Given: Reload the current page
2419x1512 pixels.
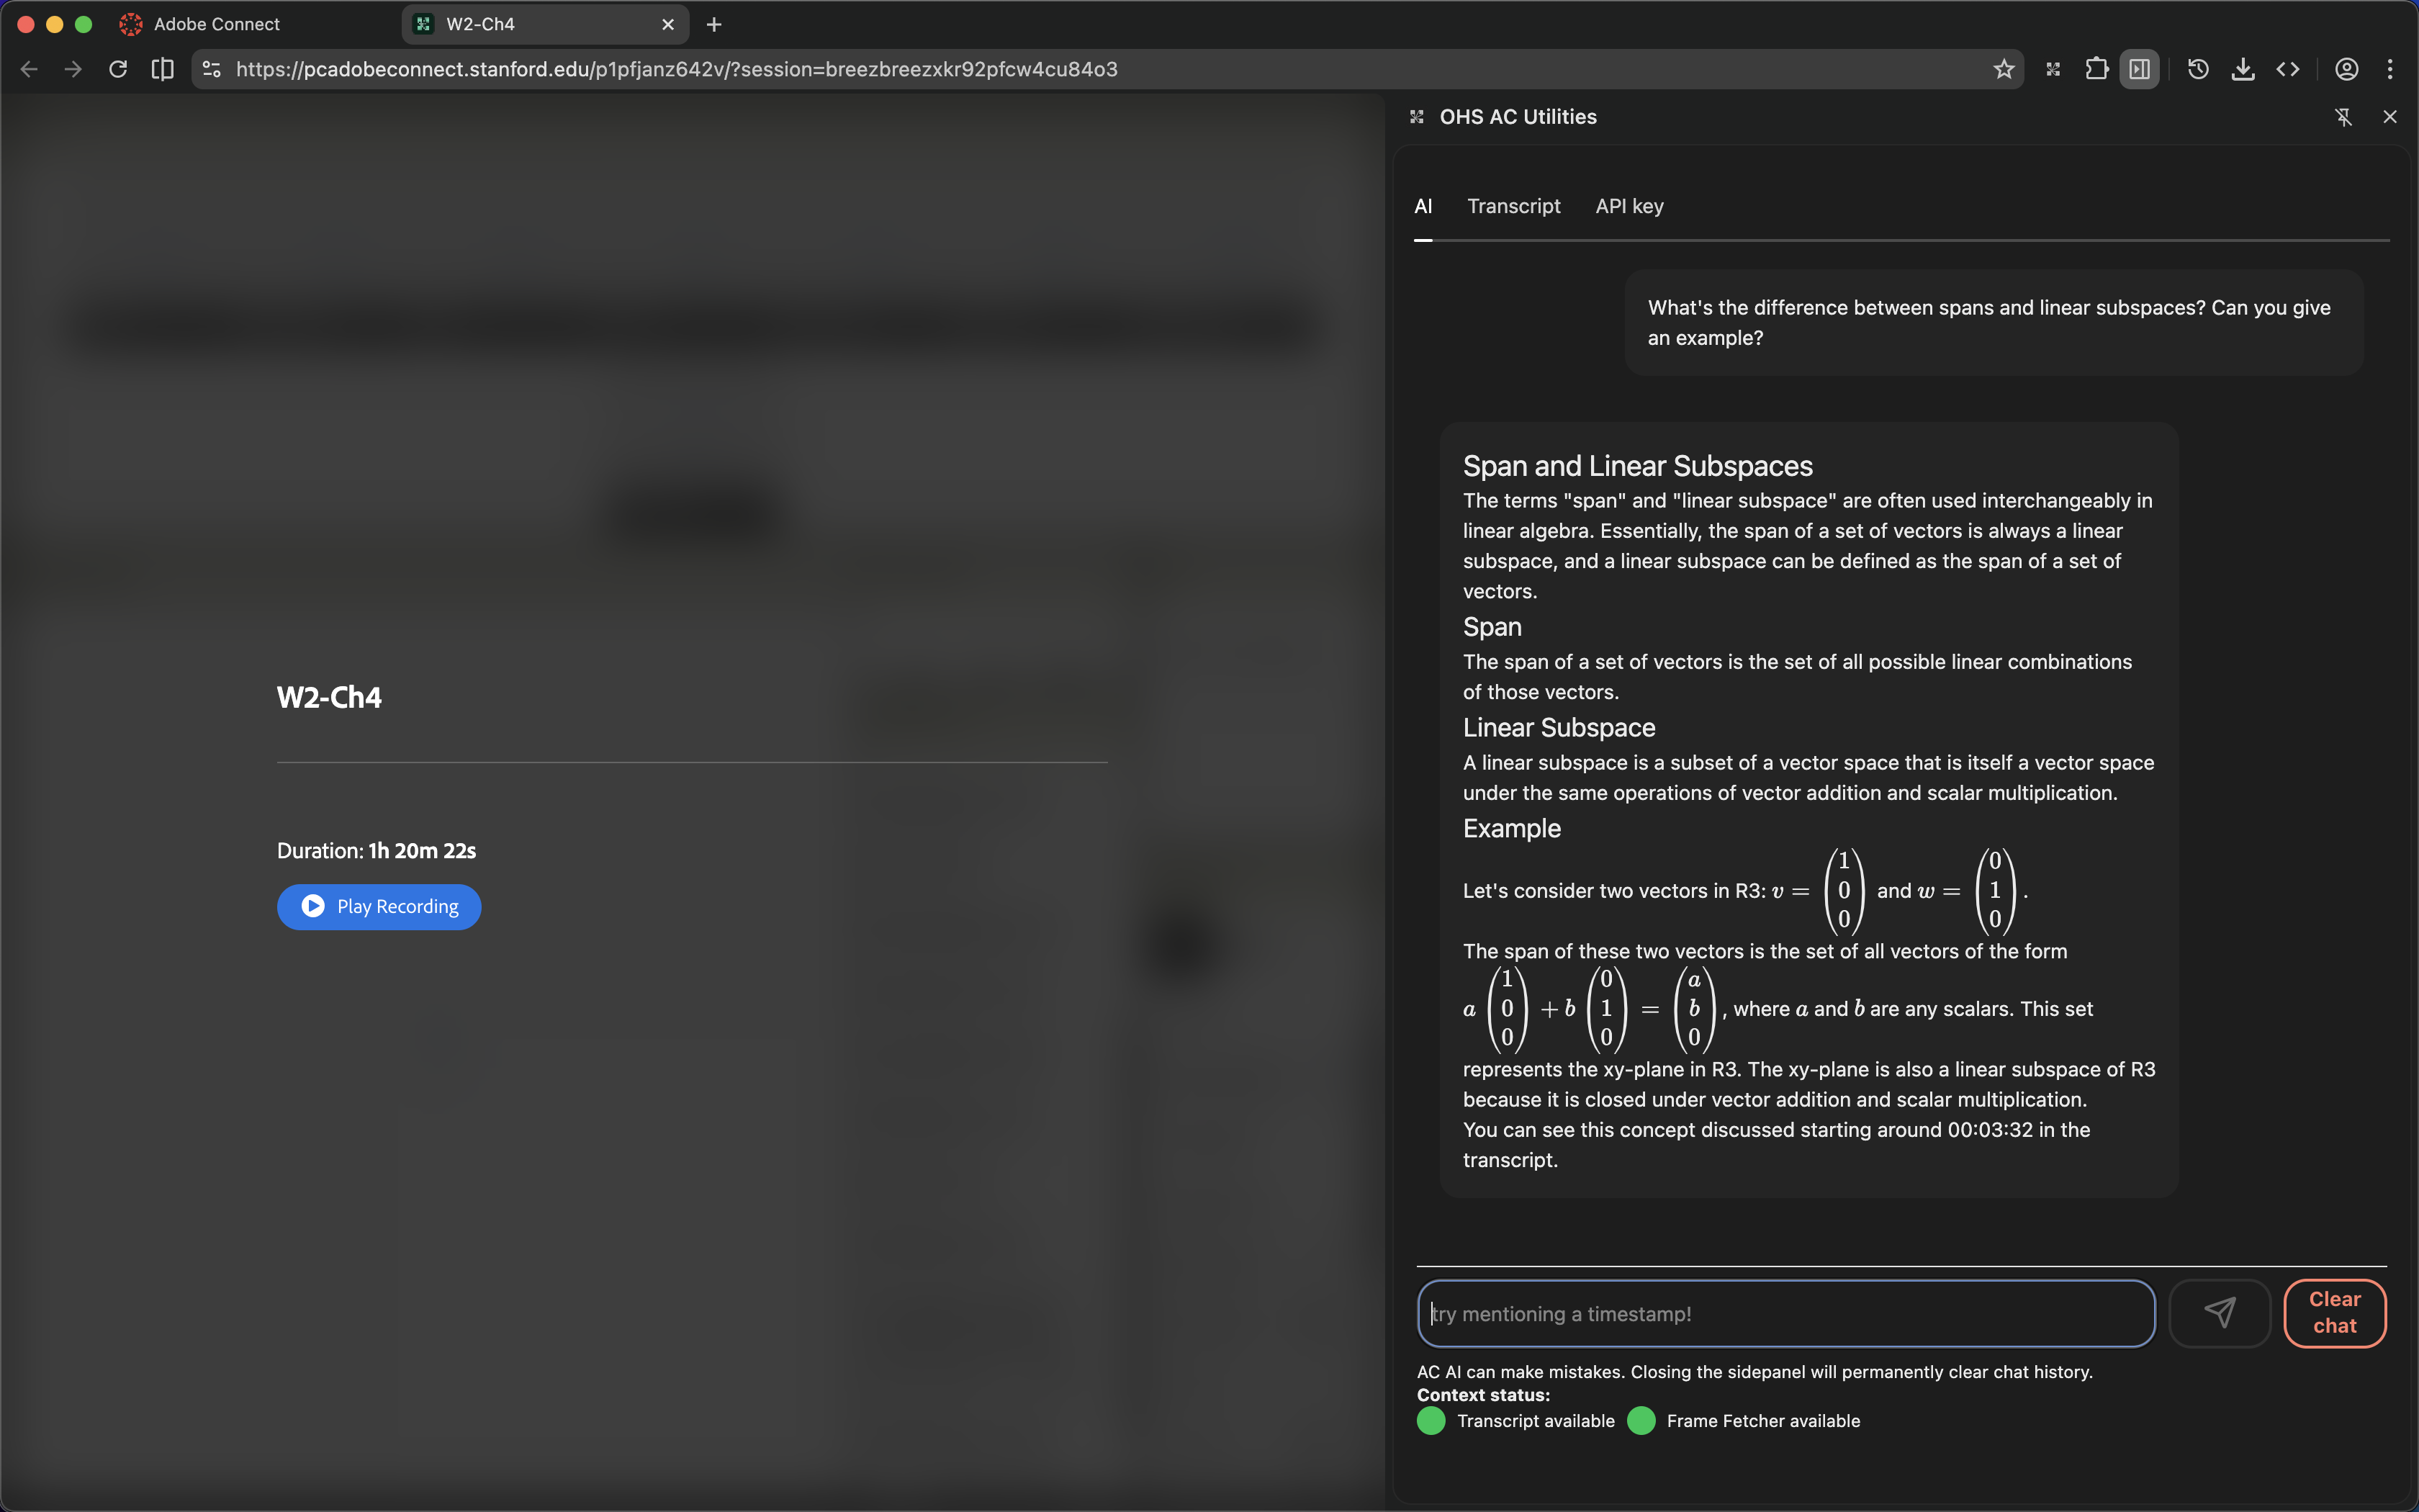Looking at the screenshot, I should pos(117,68).
